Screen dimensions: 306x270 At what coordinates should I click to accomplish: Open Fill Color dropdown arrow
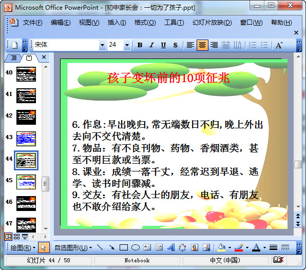(x=229, y=248)
